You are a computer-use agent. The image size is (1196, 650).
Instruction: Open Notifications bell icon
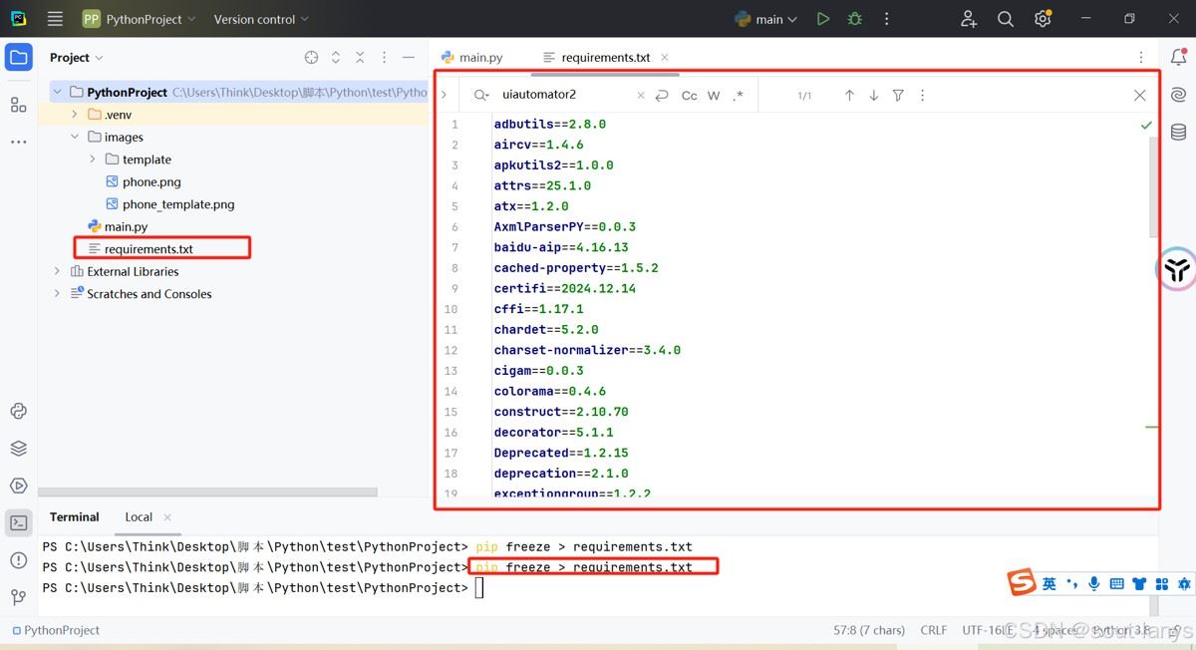(1179, 57)
